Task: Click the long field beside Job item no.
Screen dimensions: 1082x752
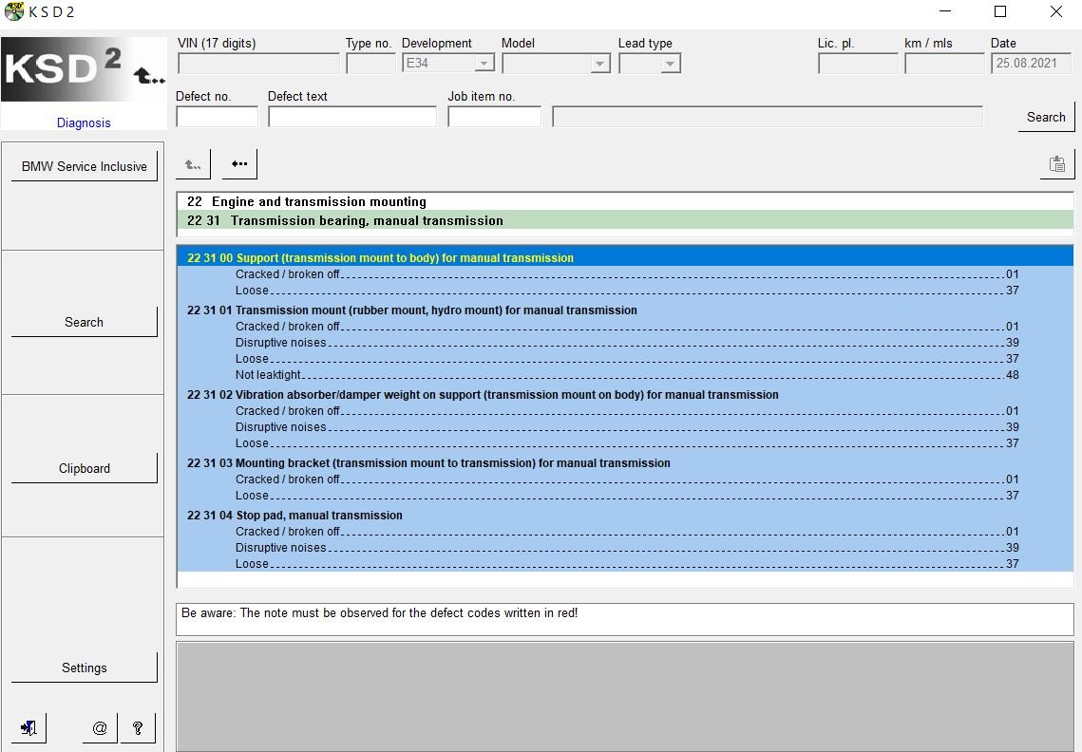Action: tap(768, 117)
